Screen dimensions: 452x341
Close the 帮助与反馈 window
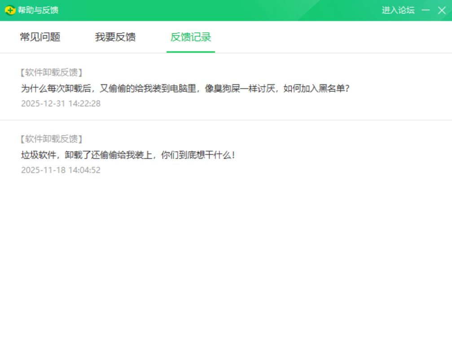442,10
